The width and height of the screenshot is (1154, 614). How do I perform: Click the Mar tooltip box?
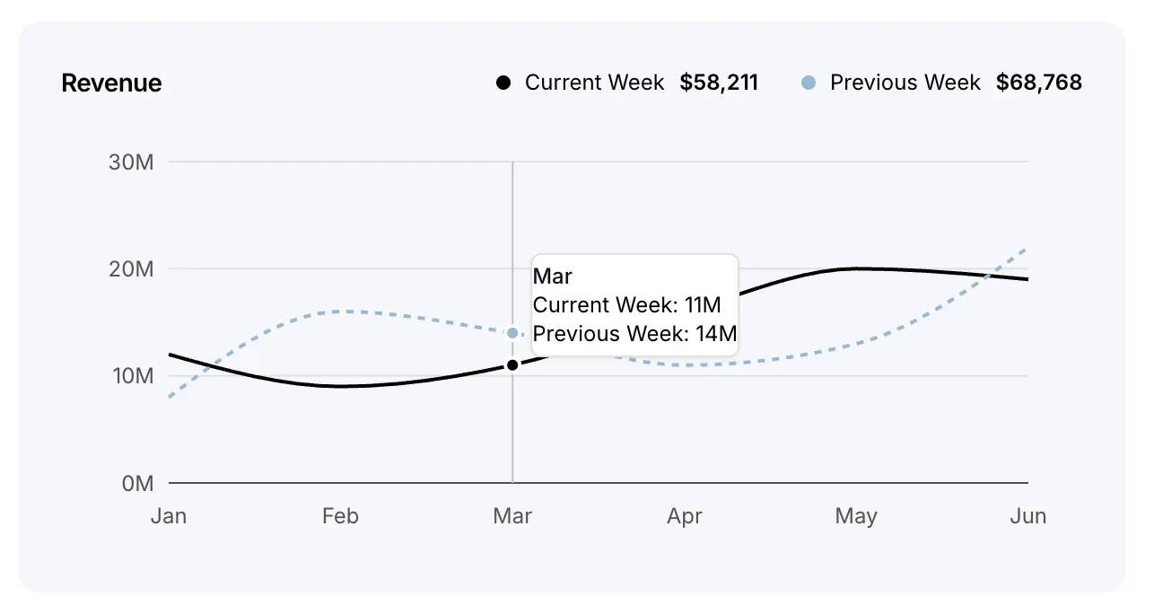(x=634, y=305)
